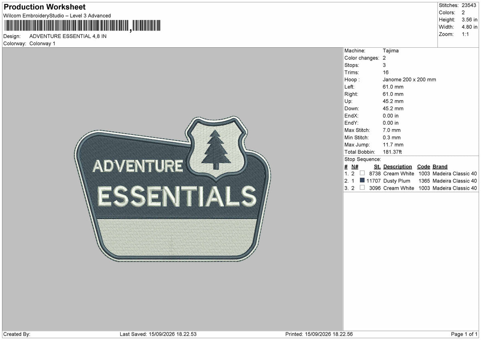Image resolution: width=481 pixels, height=340 pixels.
Task: Click the Left value 61.0 mm
Action: [x=393, y=87]
